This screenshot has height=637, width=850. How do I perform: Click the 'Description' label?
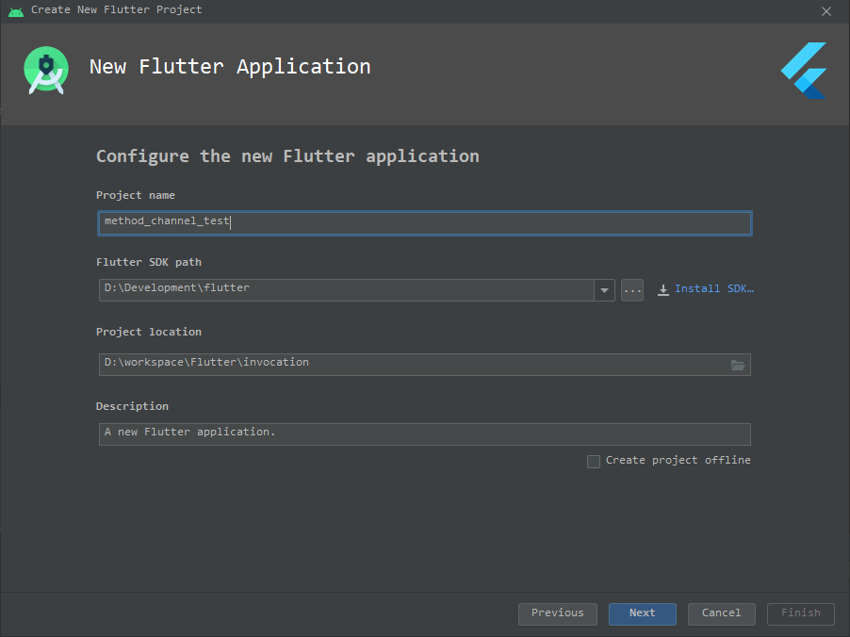(132, 406)
